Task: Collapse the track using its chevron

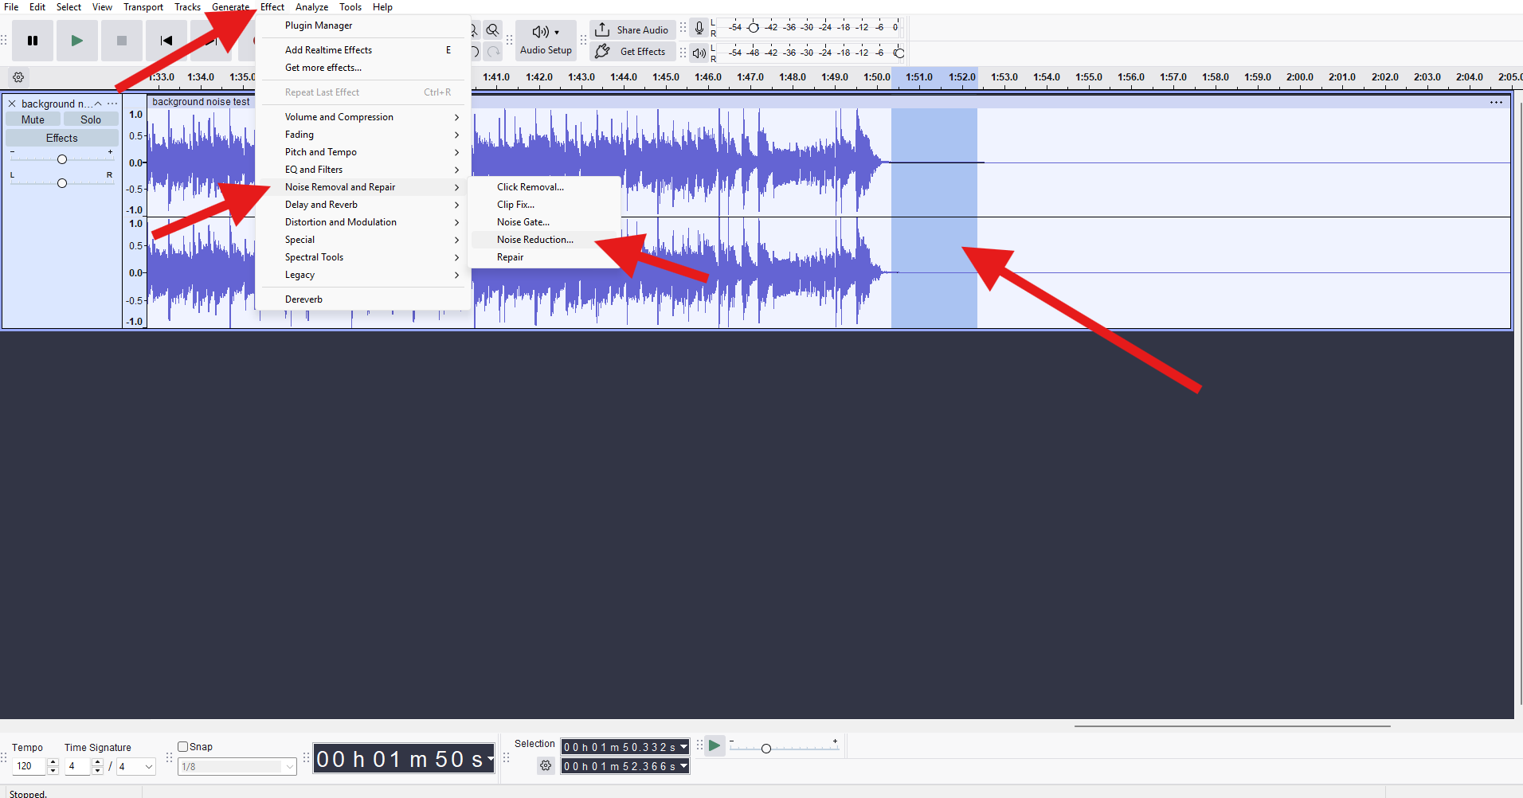Action: click(x=98, y=103)
